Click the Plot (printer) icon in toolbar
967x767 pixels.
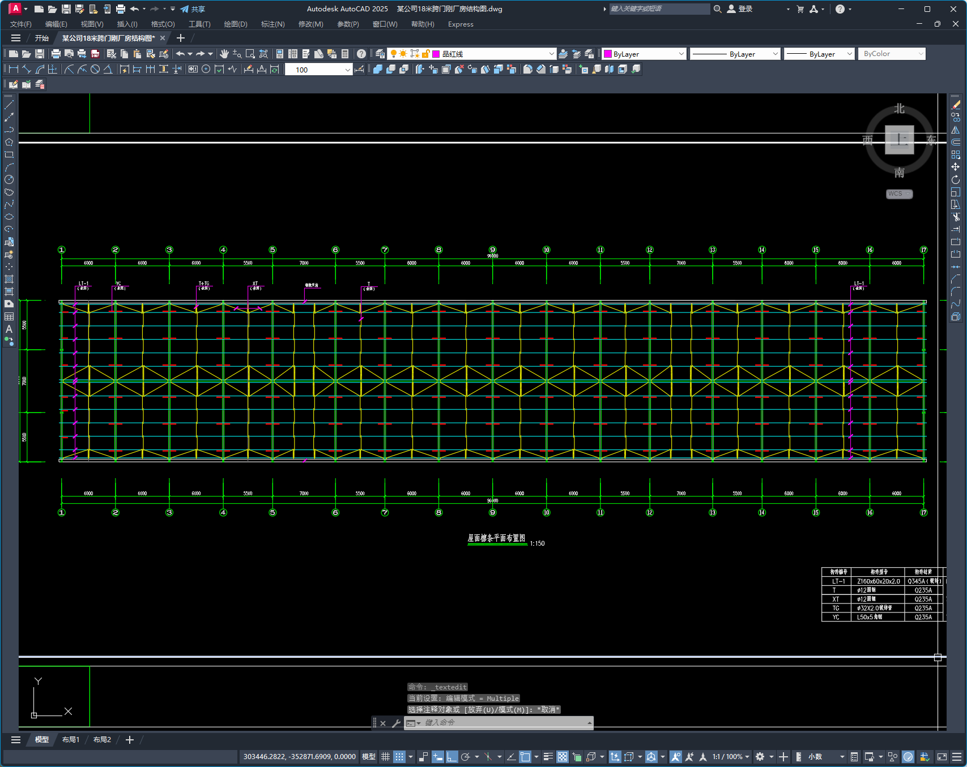(56, 54)
